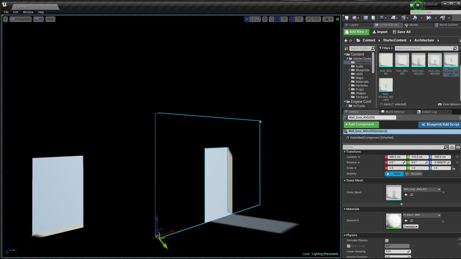
Task: Use selected asset arrow for M_Basic_Wall material
Action: tap(406, 221)
